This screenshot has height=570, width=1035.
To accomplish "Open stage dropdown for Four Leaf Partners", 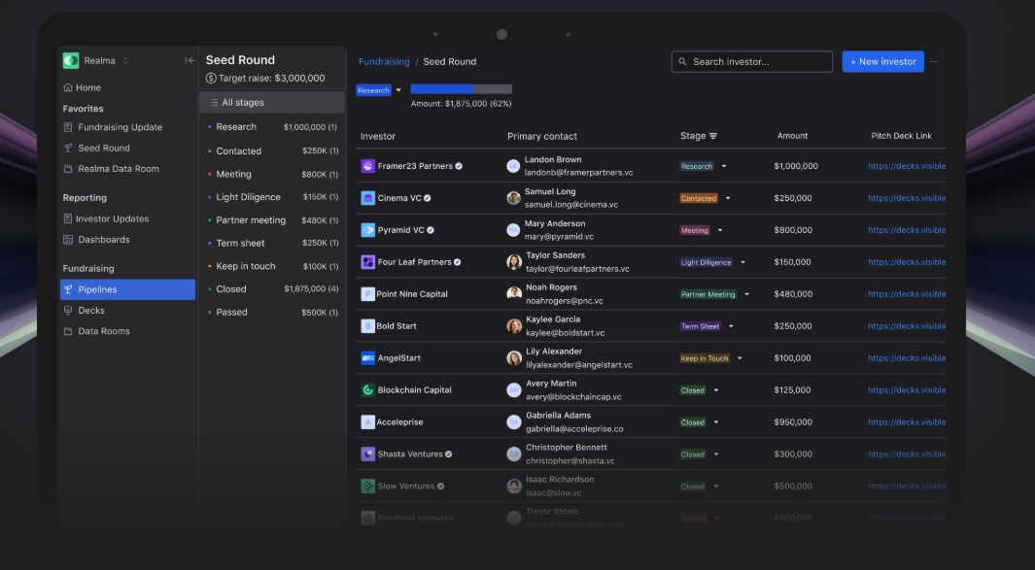I will click(x=742, y=262).
